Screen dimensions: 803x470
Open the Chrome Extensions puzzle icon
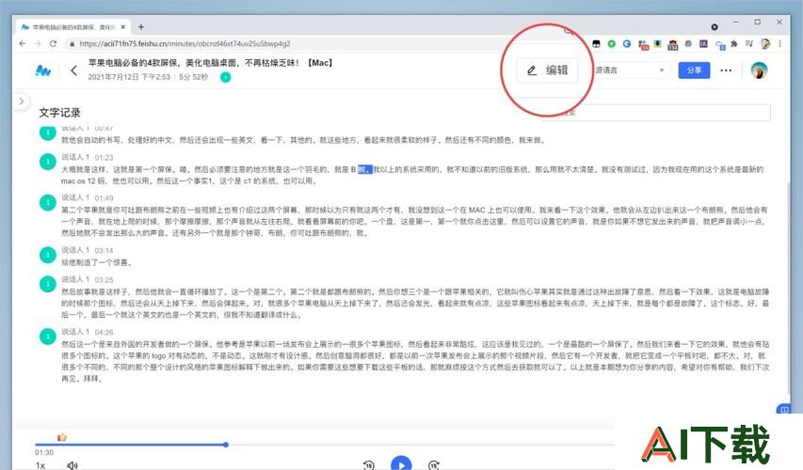click(734, 44)
